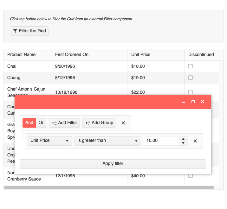Click the 10/19/1996 date cell
The image size is (227, 209).
coord(89,89)
